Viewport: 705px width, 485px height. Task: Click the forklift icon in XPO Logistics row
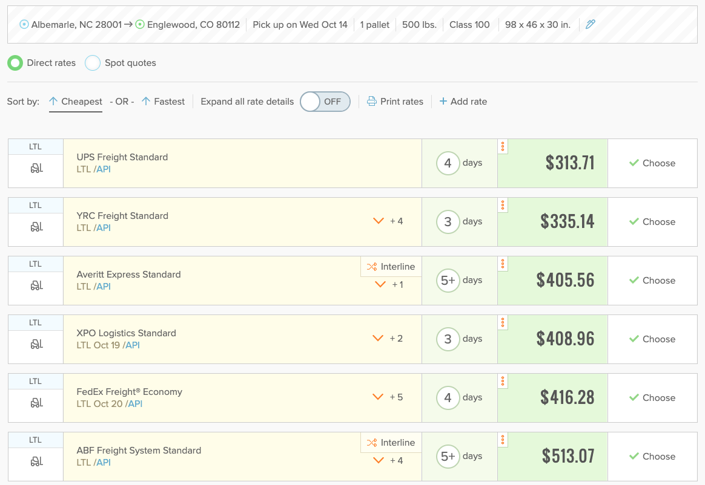click(x=36, y=344)
